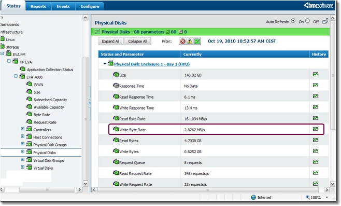This screenshot has width=341, height=206.
Task: Open the browser zoom level dropdown
Action: pos(327,197)
